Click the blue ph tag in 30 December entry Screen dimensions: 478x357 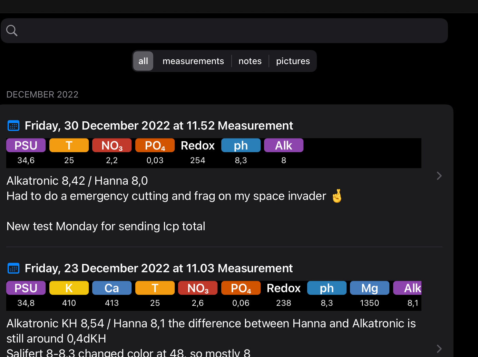241,145
